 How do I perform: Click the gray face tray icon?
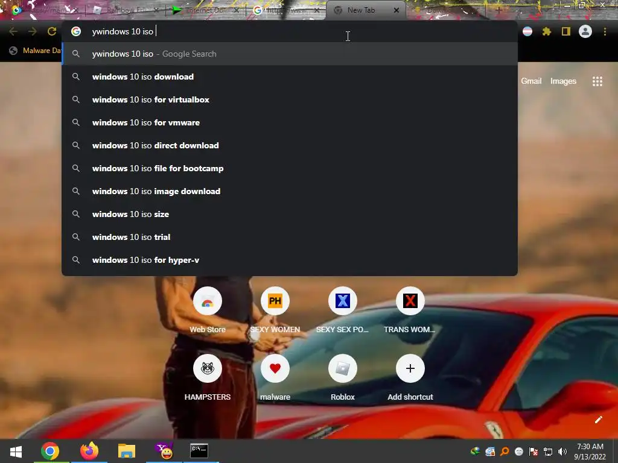pos(519,452)
